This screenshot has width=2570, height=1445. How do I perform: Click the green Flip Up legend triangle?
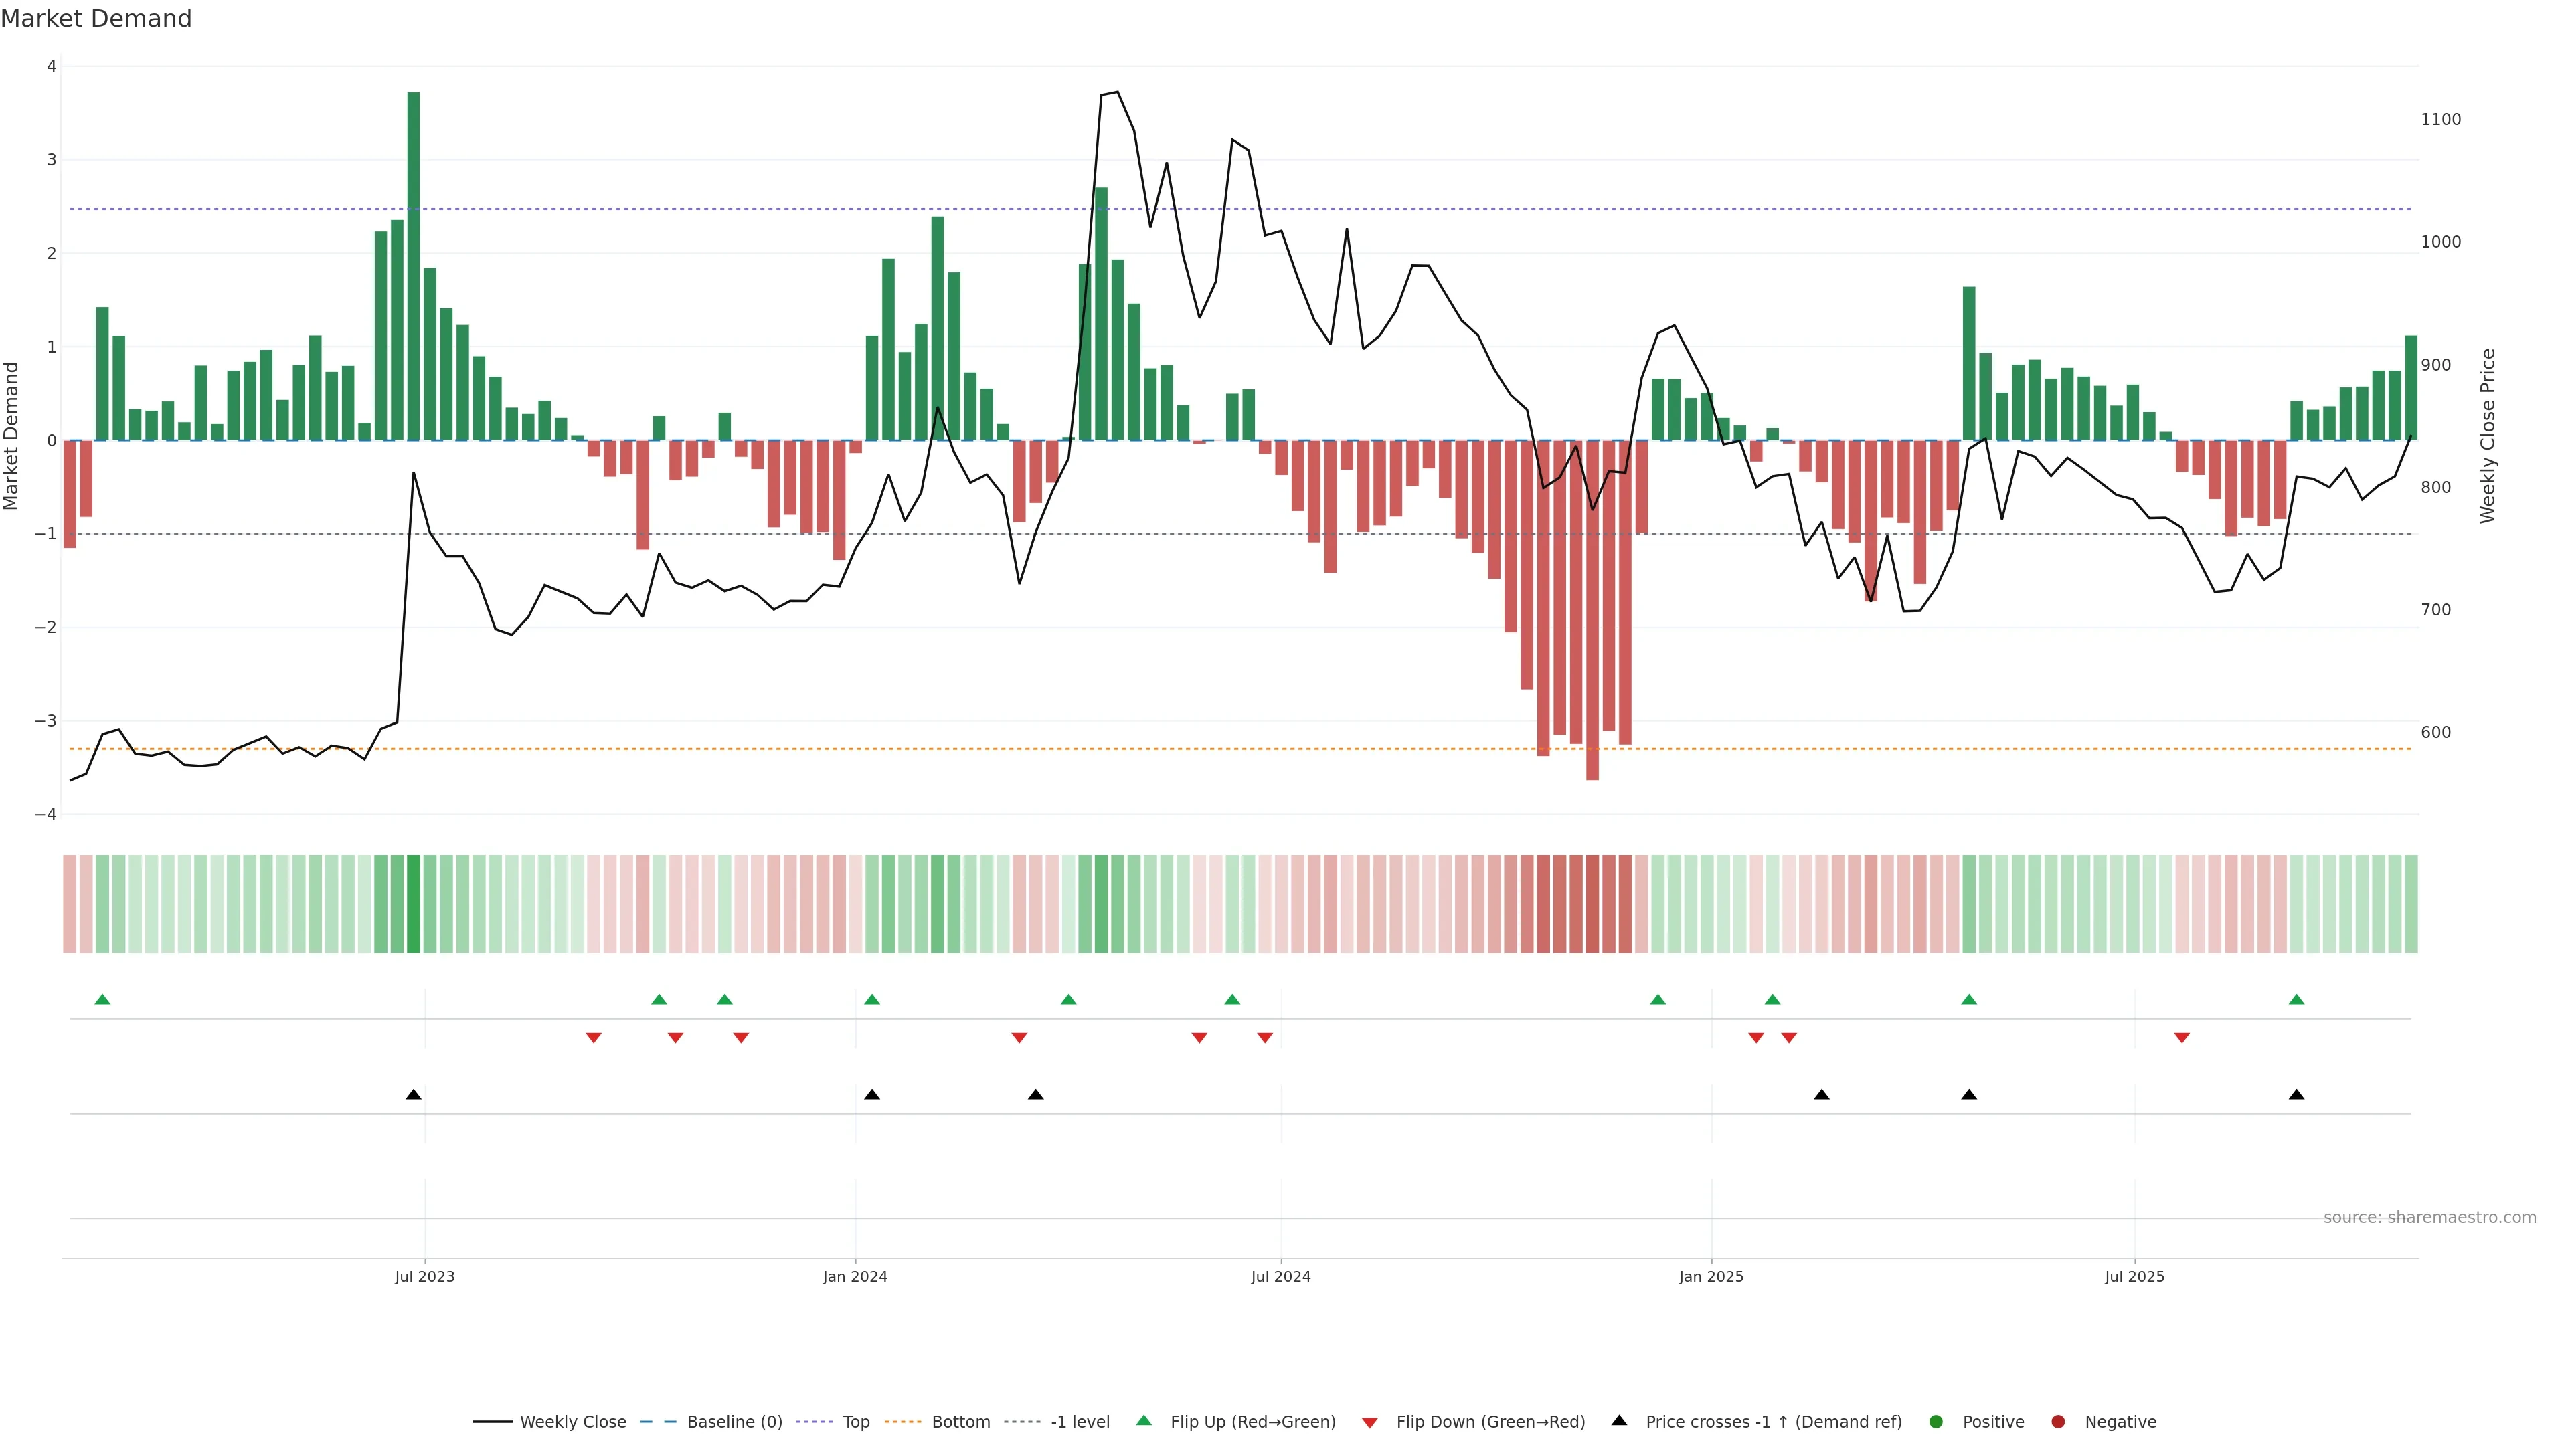[1143, 1420]
